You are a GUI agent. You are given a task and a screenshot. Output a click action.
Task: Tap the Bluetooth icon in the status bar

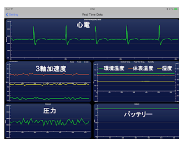click(167, 9)
